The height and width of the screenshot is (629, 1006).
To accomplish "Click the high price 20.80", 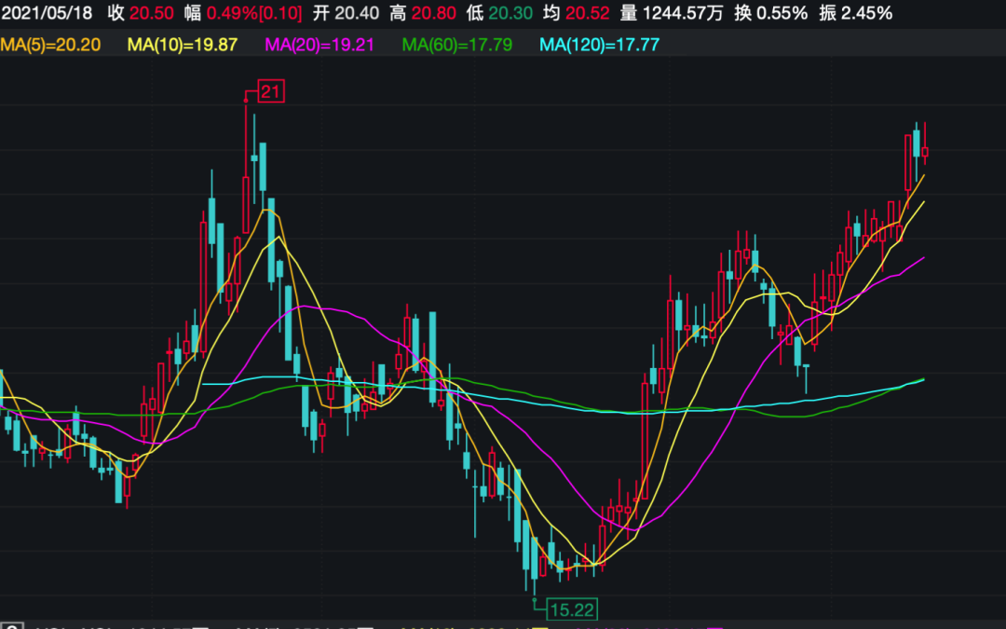I will point(434,13).
